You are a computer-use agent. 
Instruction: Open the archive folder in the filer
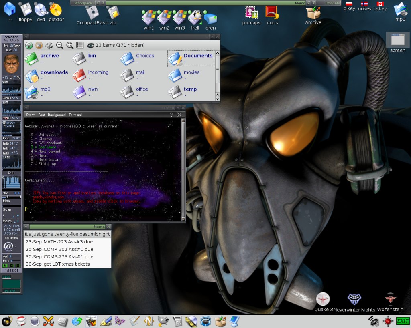42,58
